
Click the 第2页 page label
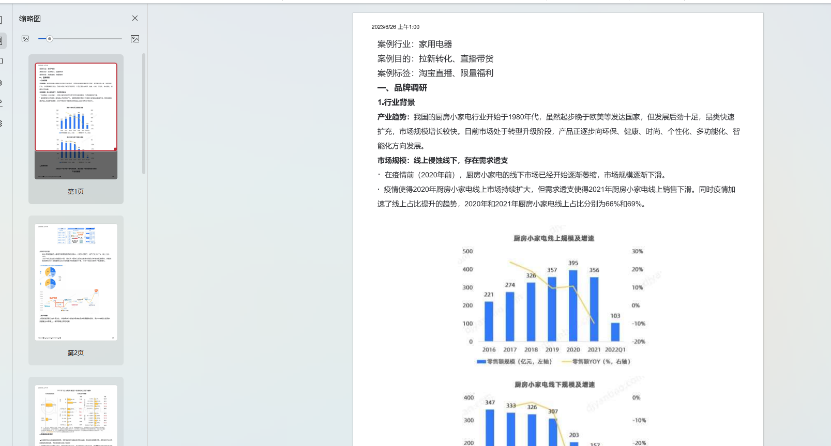75,352
